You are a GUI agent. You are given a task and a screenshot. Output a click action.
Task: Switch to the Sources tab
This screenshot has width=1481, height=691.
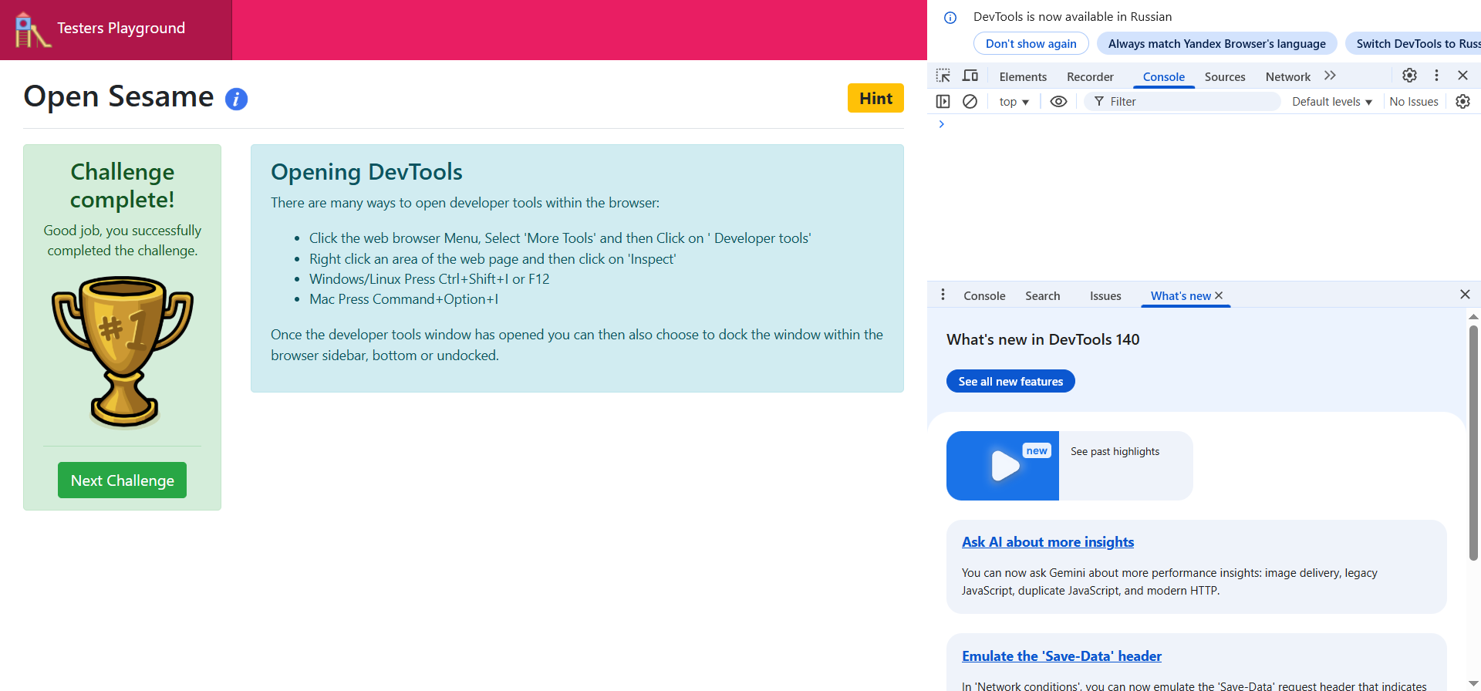pyautogui.click(x=1225, y=76)
